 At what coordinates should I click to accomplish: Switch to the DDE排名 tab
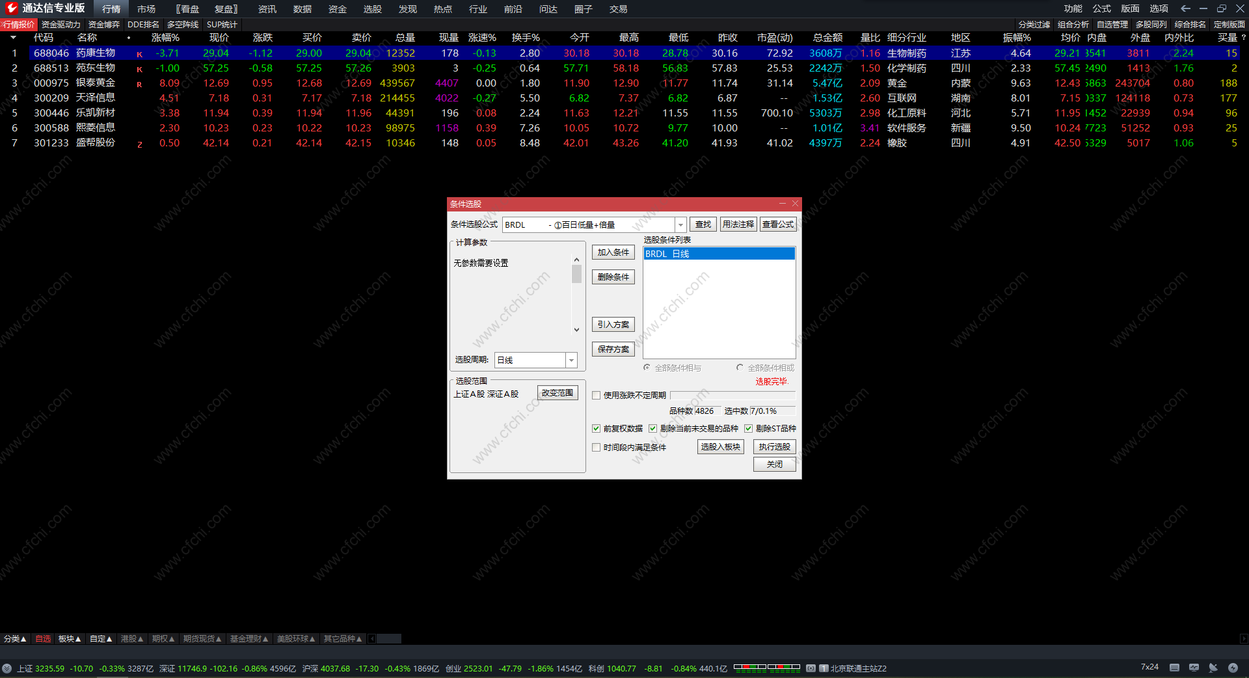[x=143, y=25]
